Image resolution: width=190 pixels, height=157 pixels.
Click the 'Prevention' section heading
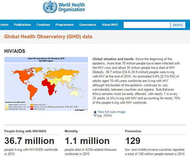133,131
